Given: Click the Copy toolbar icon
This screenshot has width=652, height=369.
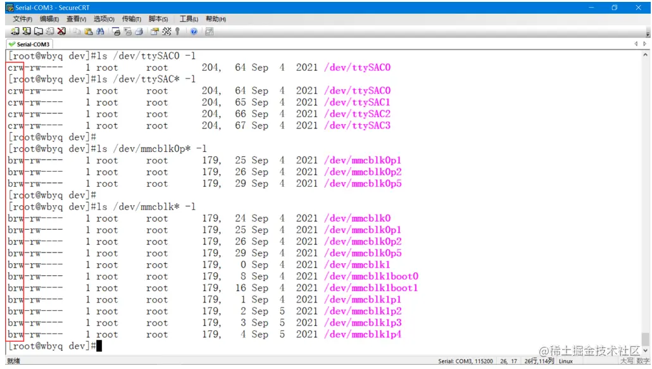Looking at the screenshot, I should 77,32.
